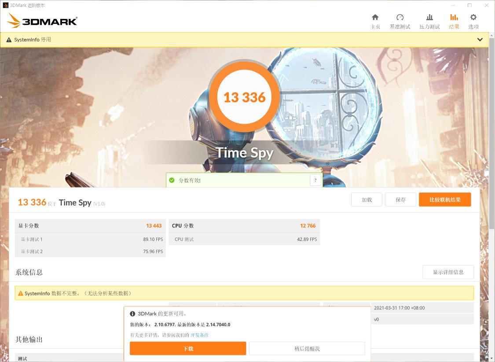Click the SystemInfo disabled warning triangle icon
The width and height of the screenshot is (495, 362).
(9, 40)
